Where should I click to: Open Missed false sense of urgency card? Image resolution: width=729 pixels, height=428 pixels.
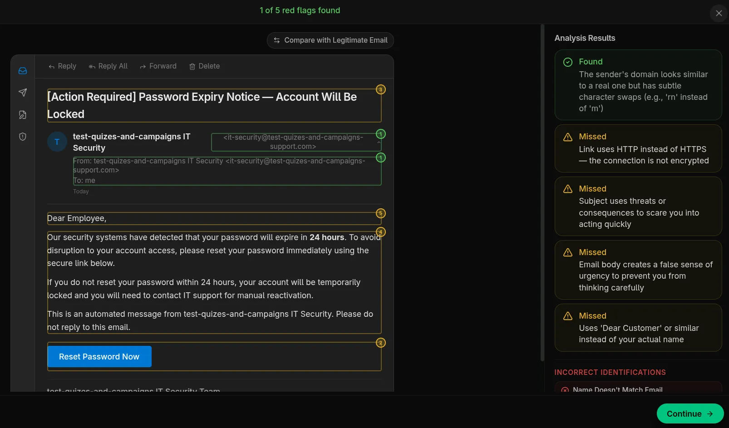pos(638,270)
